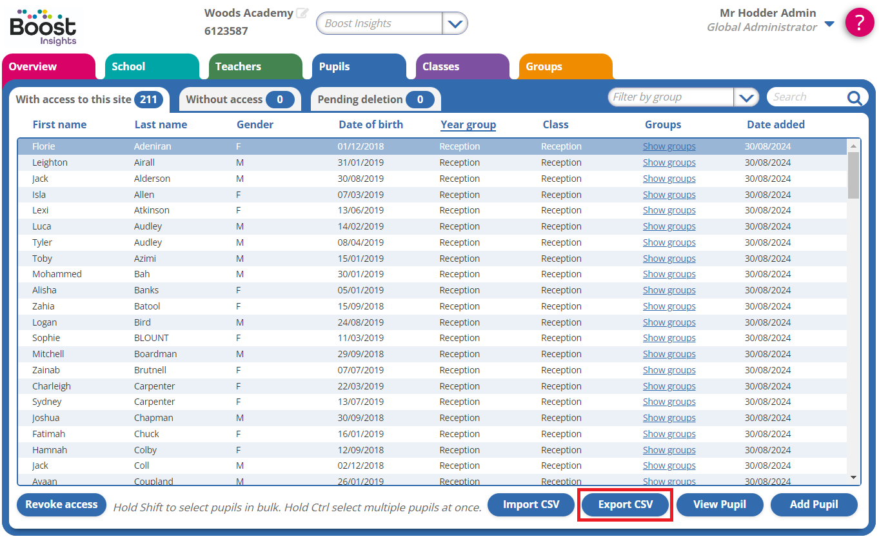Click the search magnifying glass icon
879x539 pixels.
click(x=854, y=97)
